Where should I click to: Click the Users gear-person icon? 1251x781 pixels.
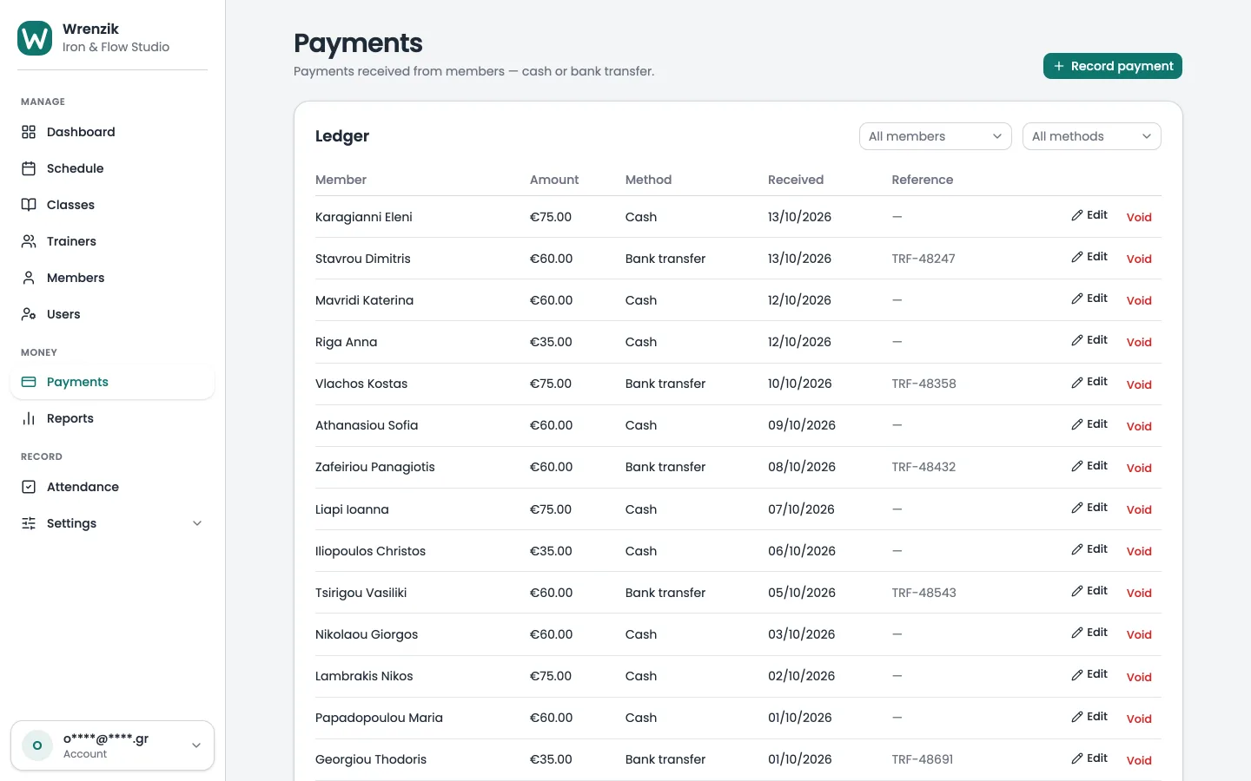[x=29, y=314]
